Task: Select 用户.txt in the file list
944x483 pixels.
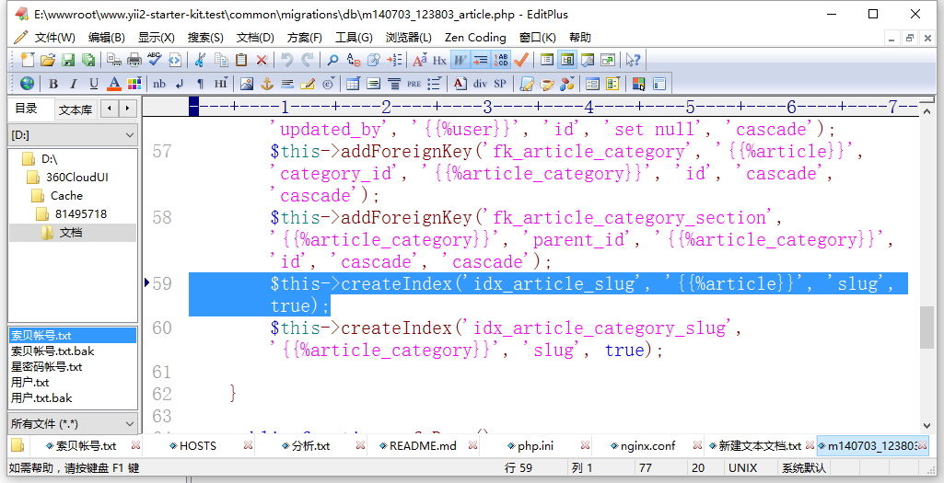Action: pos(30,383)
